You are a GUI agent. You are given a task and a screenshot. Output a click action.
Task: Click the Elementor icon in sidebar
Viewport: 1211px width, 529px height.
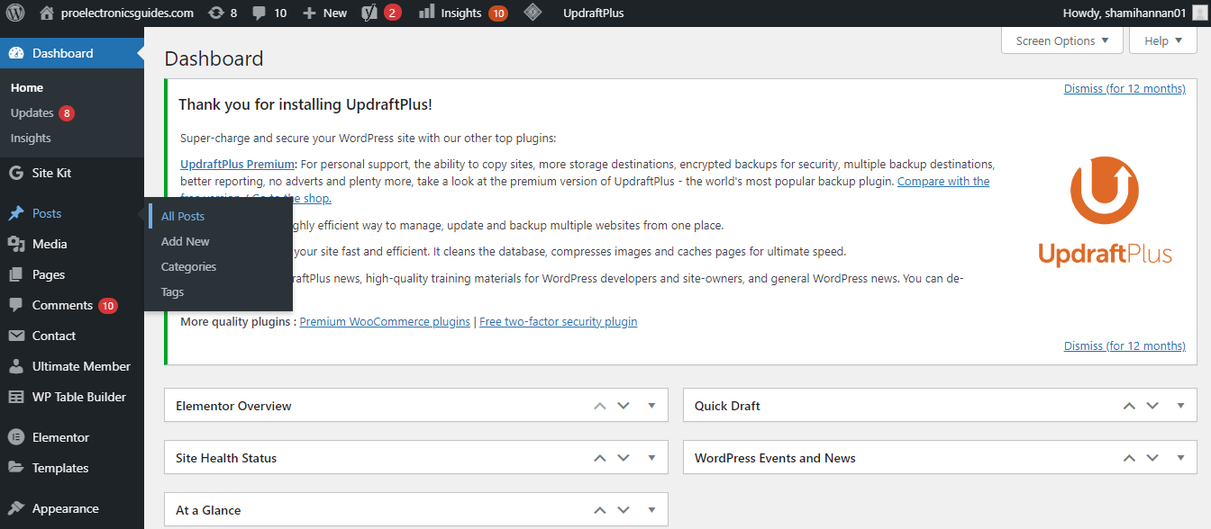(15, 437)
